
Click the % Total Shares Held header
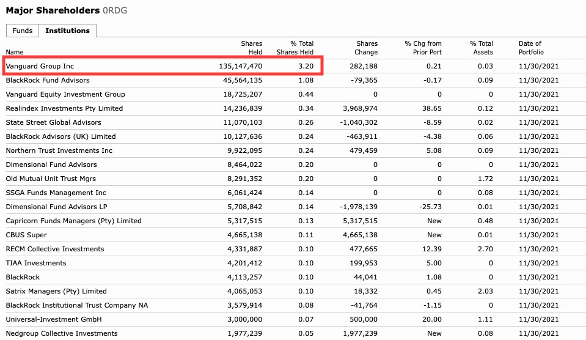295,48
